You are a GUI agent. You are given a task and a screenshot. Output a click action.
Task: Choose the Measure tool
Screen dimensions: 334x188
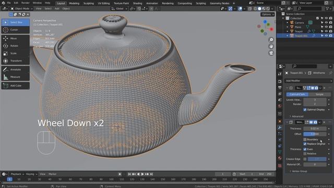click(15, 77)
